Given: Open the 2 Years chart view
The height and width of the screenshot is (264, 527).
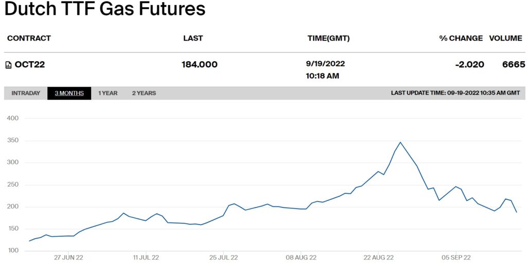Looking at the screenshot, I should [x=144, y=93].
